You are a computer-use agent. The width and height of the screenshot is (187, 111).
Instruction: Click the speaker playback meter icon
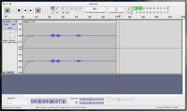tap(128, 13)
